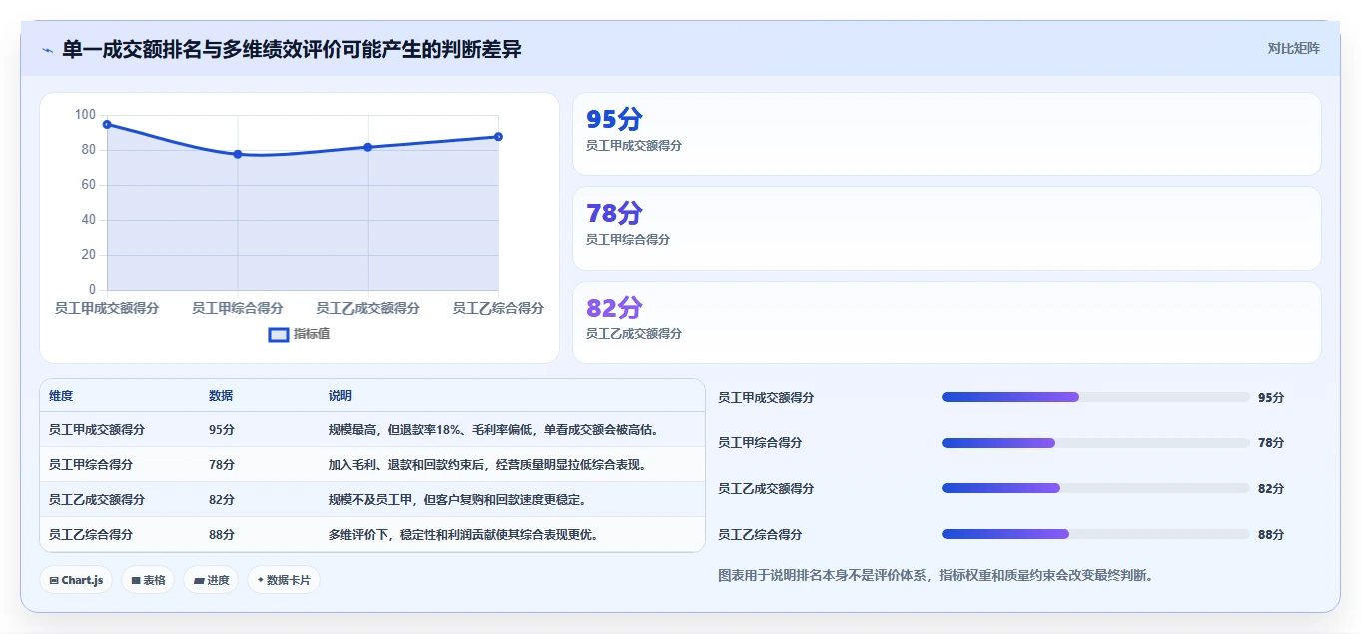Click the caption 员工甲综合得分 under 78分 card value
The width and height of the screenshot is (1361, 634).
click(x=628, y=240)
